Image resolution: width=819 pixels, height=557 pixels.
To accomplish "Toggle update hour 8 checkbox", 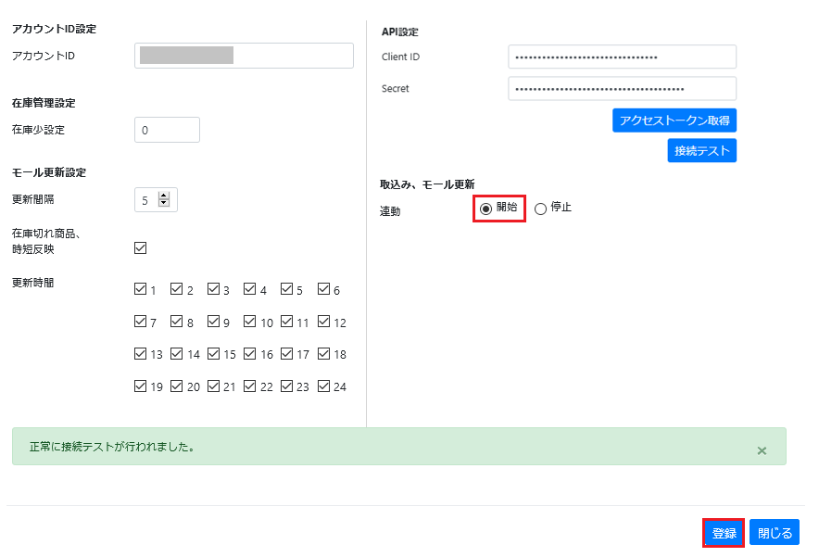I will click(x=177, y=322).
